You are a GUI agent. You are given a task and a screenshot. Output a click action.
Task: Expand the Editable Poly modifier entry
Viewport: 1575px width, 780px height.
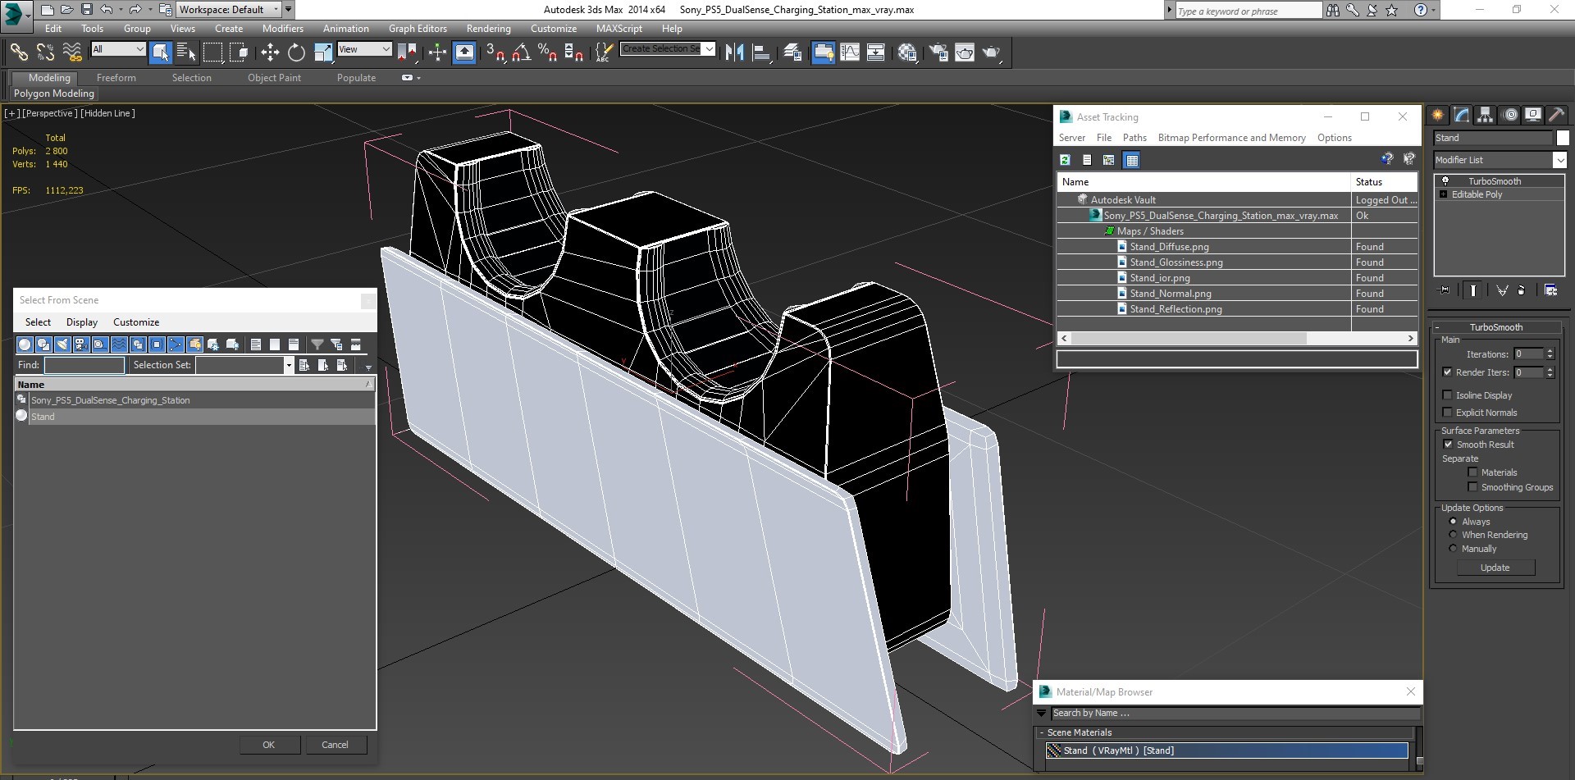click(1444, 194)
